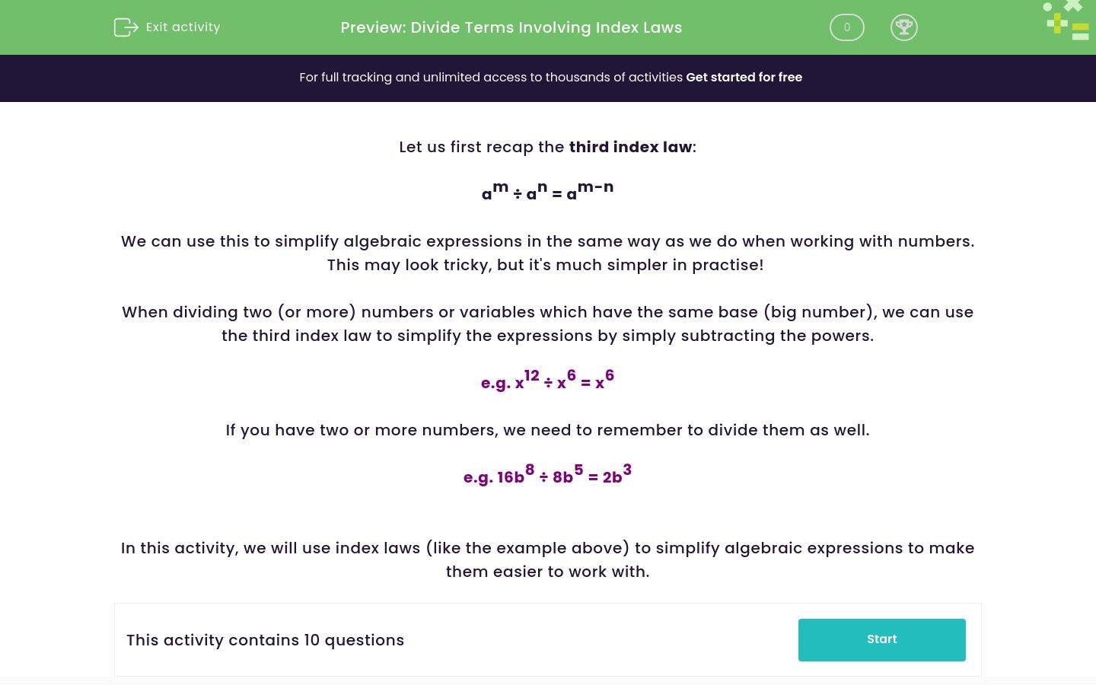The height and width of the screenshot is (685, 1096).
Task: Click the maths symbols logo in corner
Action: pos(1067,21)
